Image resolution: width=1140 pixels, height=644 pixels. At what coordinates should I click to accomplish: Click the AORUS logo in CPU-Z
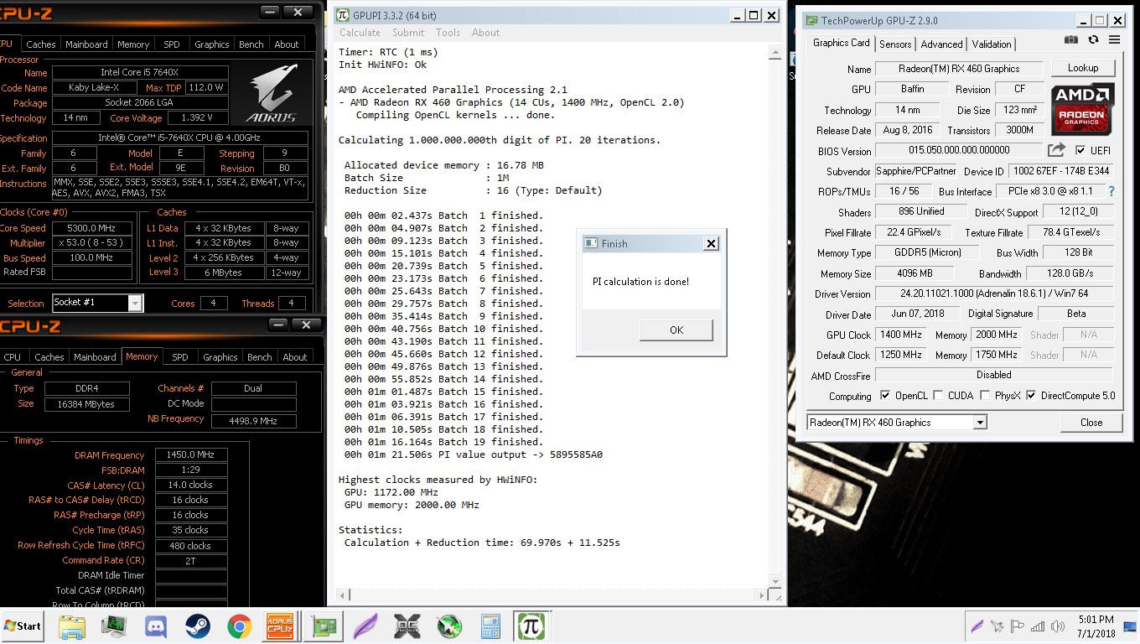[x=273, y=92]
